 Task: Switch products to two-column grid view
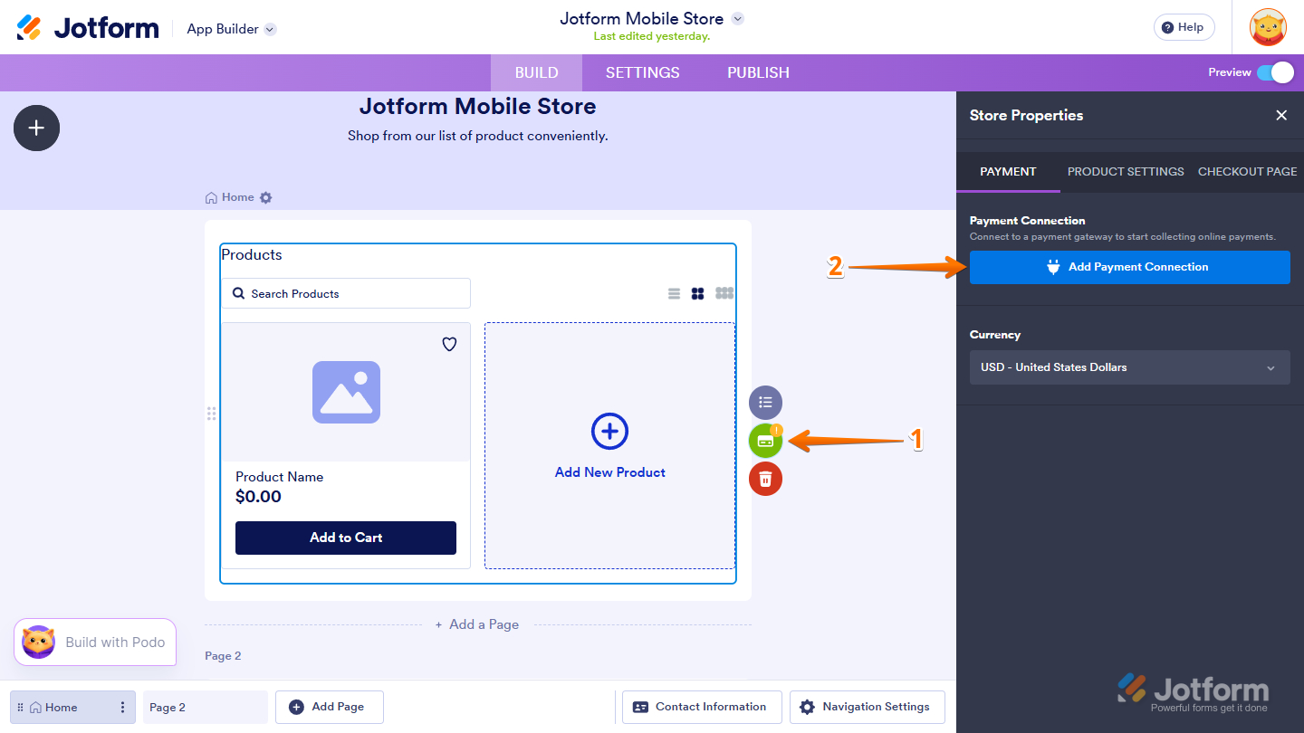(697, 293)
